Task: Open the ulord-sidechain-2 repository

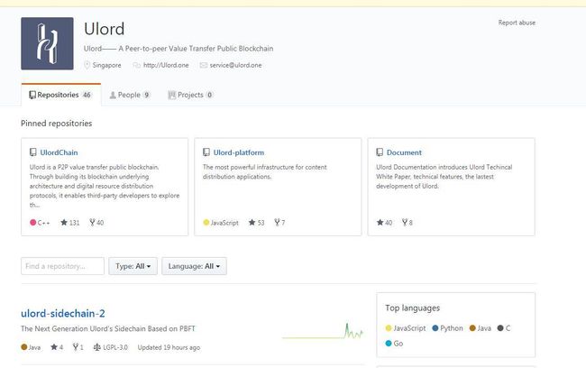Action: (x=63, y=313)
